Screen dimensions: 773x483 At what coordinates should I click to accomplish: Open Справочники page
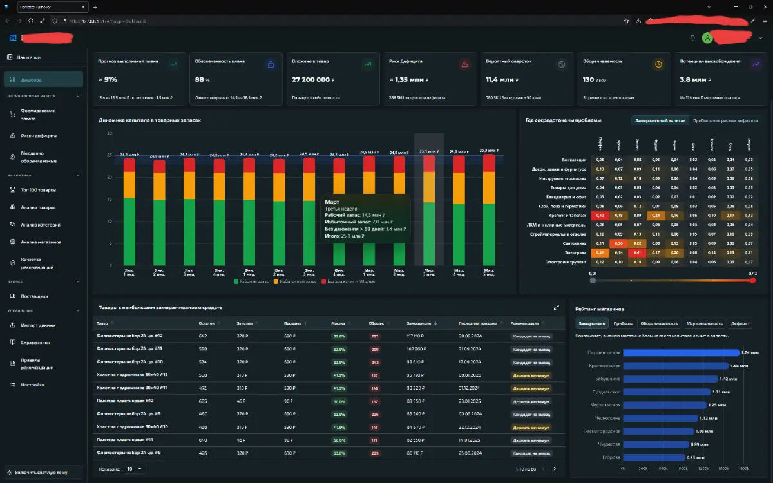(x=43, y=343)
